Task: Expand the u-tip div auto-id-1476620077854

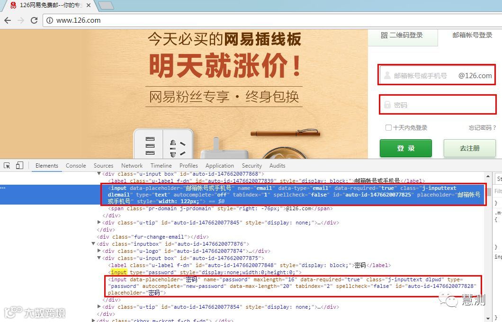Action: 99,306
